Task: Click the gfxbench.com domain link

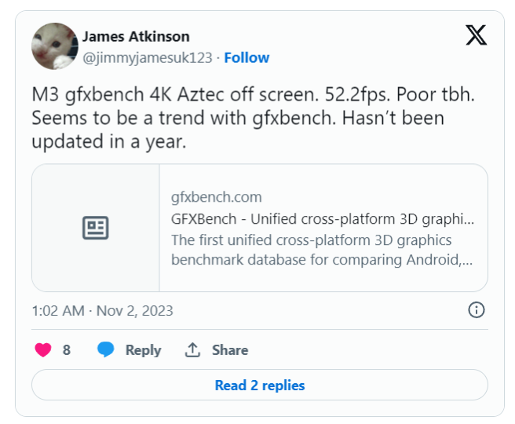Action: pos(216,197)
